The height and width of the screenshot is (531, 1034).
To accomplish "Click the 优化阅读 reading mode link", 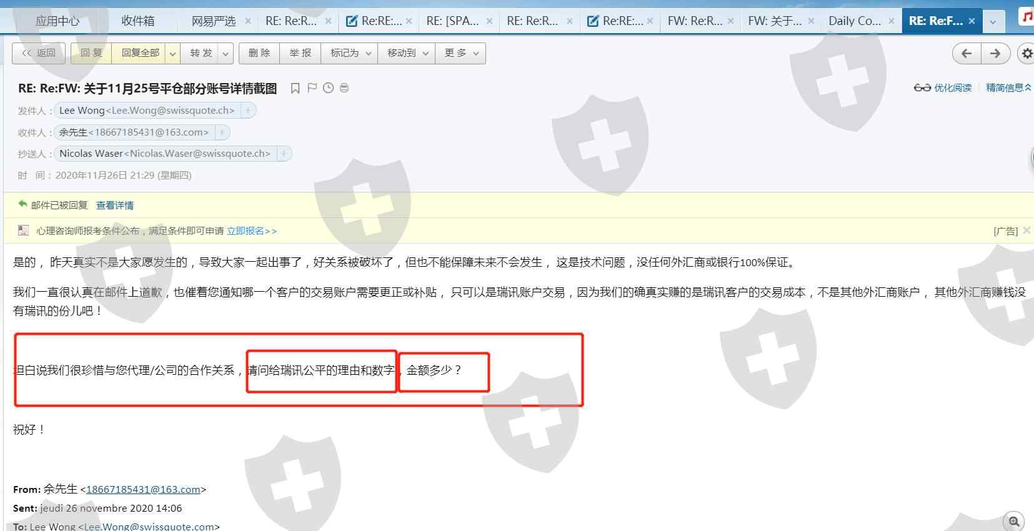I will 943,88.
